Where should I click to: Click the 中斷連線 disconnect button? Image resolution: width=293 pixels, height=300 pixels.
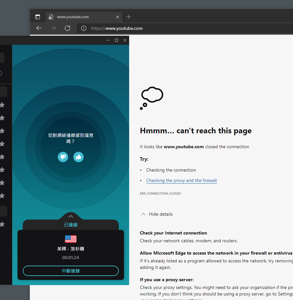click(x=71, y=271)
